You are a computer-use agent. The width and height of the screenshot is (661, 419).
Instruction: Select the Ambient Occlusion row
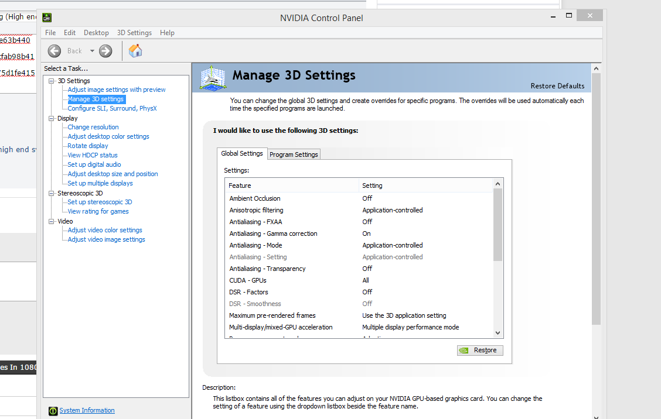click(x=359, y=198)
